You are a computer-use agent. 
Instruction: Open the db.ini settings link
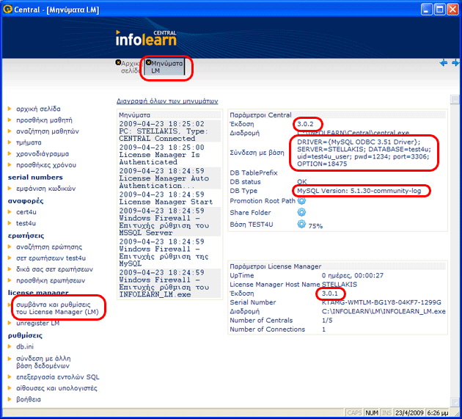(25, 346)
